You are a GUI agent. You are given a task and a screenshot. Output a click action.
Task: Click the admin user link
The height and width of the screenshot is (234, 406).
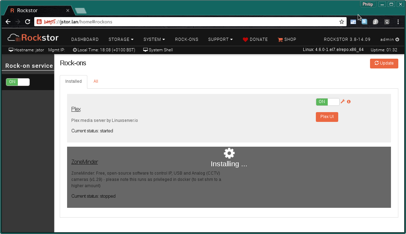click(x=387, y=39)
